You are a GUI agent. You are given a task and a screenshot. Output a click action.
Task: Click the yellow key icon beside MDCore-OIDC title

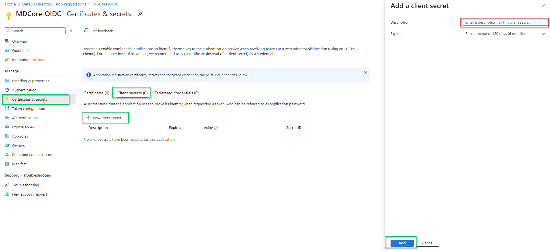[9, 16]
